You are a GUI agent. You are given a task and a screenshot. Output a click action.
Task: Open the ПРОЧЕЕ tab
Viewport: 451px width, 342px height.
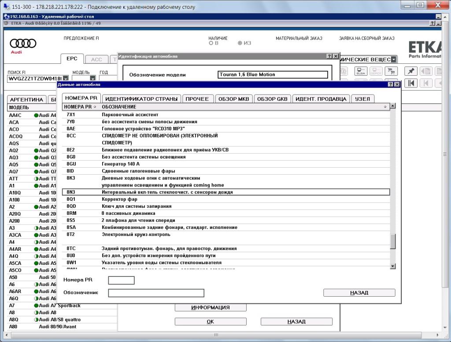click(197, 99)
